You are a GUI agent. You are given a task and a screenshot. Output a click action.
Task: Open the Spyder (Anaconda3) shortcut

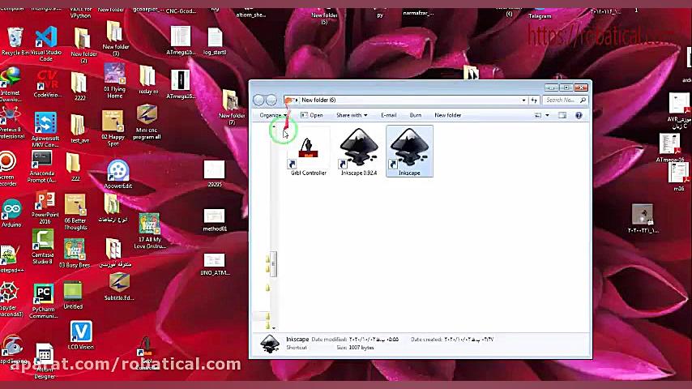point(10,299)
